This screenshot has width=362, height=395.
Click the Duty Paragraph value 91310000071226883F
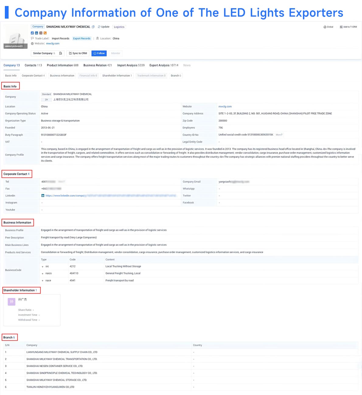click(54, 135)
